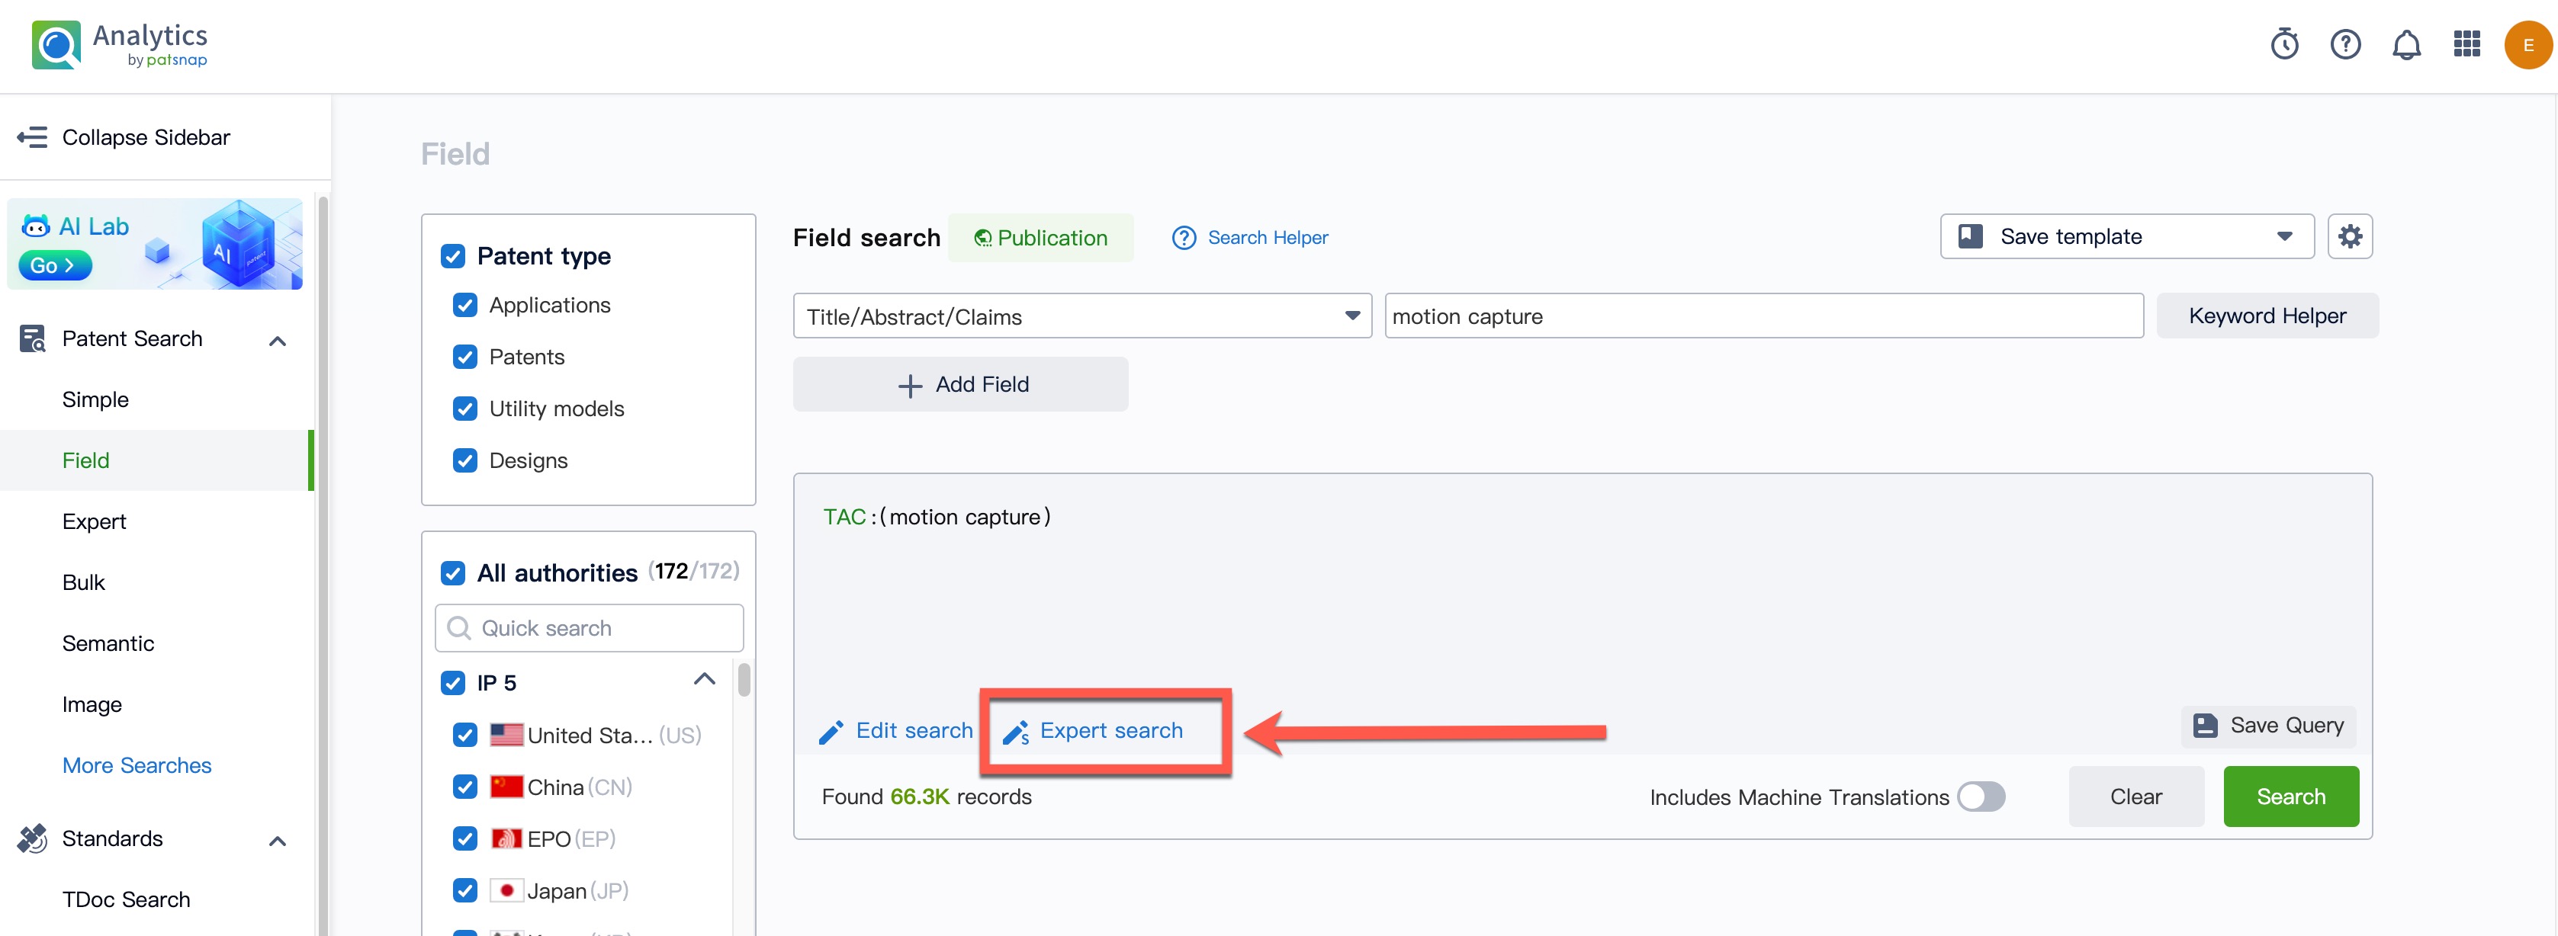
Task: Select Semantic search in sidebar
Action: [x=108, y=643]
